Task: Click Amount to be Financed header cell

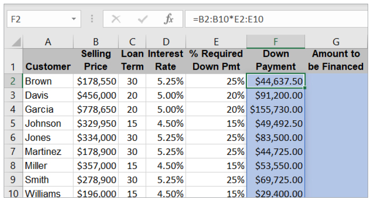Action: [x=336, y=60]
